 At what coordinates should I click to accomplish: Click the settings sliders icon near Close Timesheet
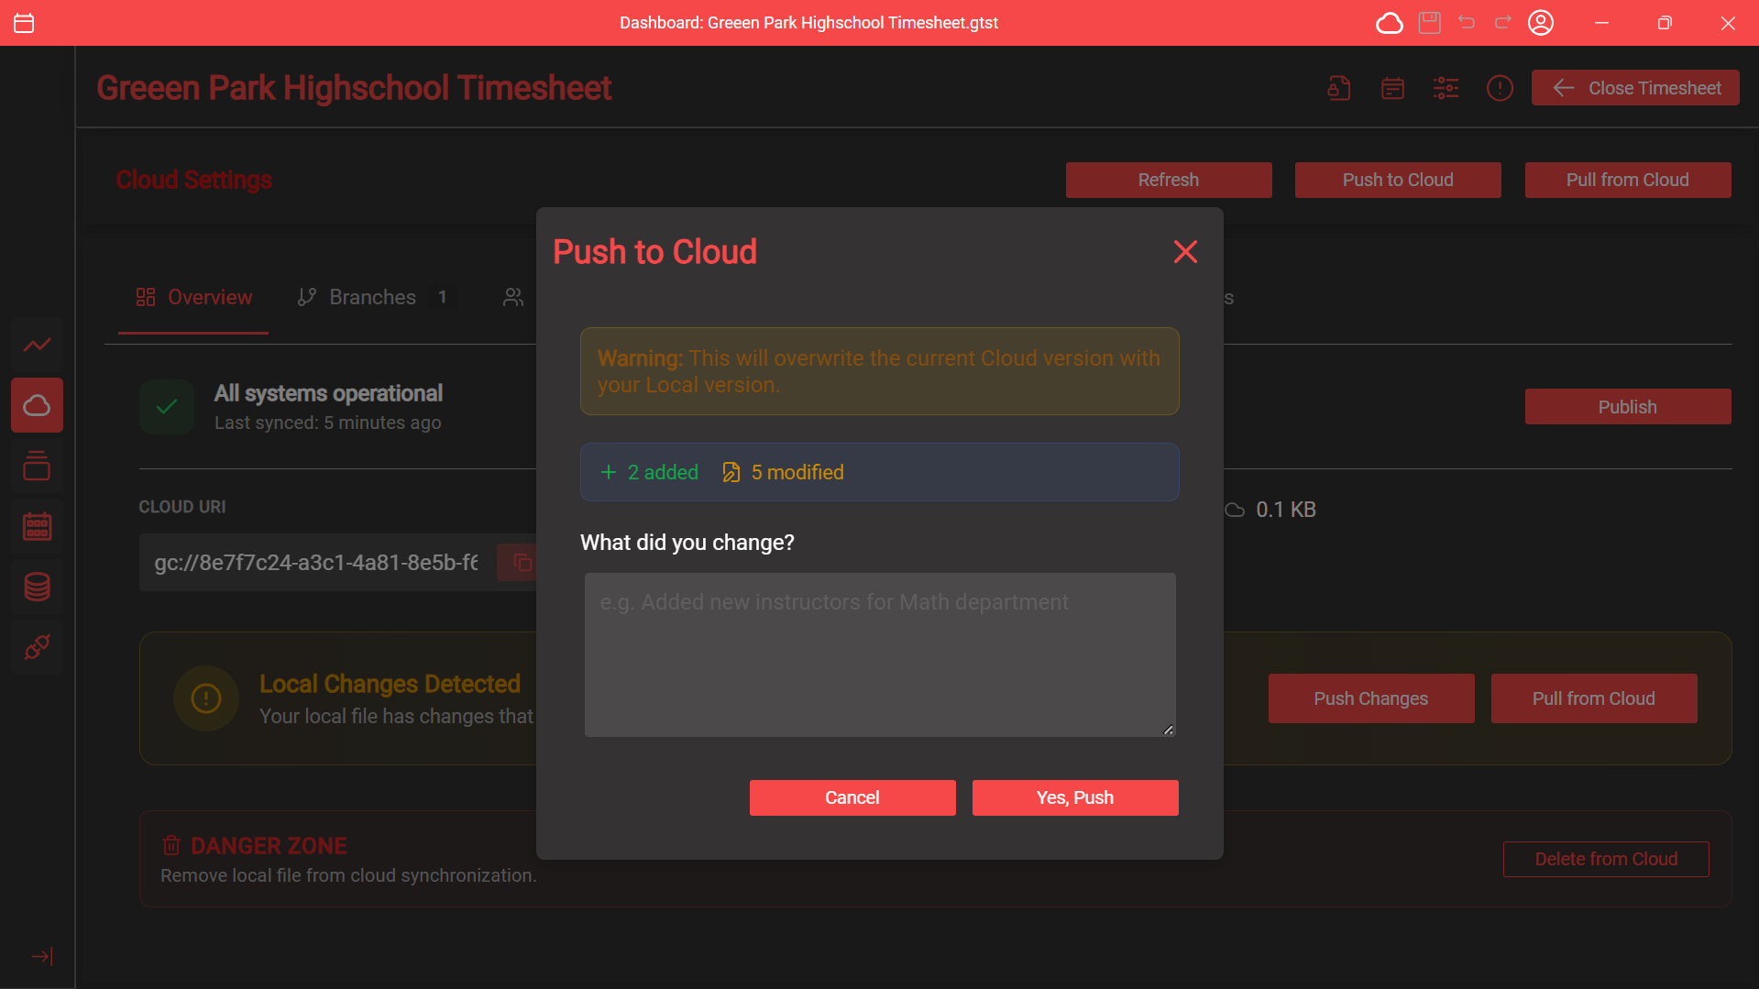coord(1446,87)
